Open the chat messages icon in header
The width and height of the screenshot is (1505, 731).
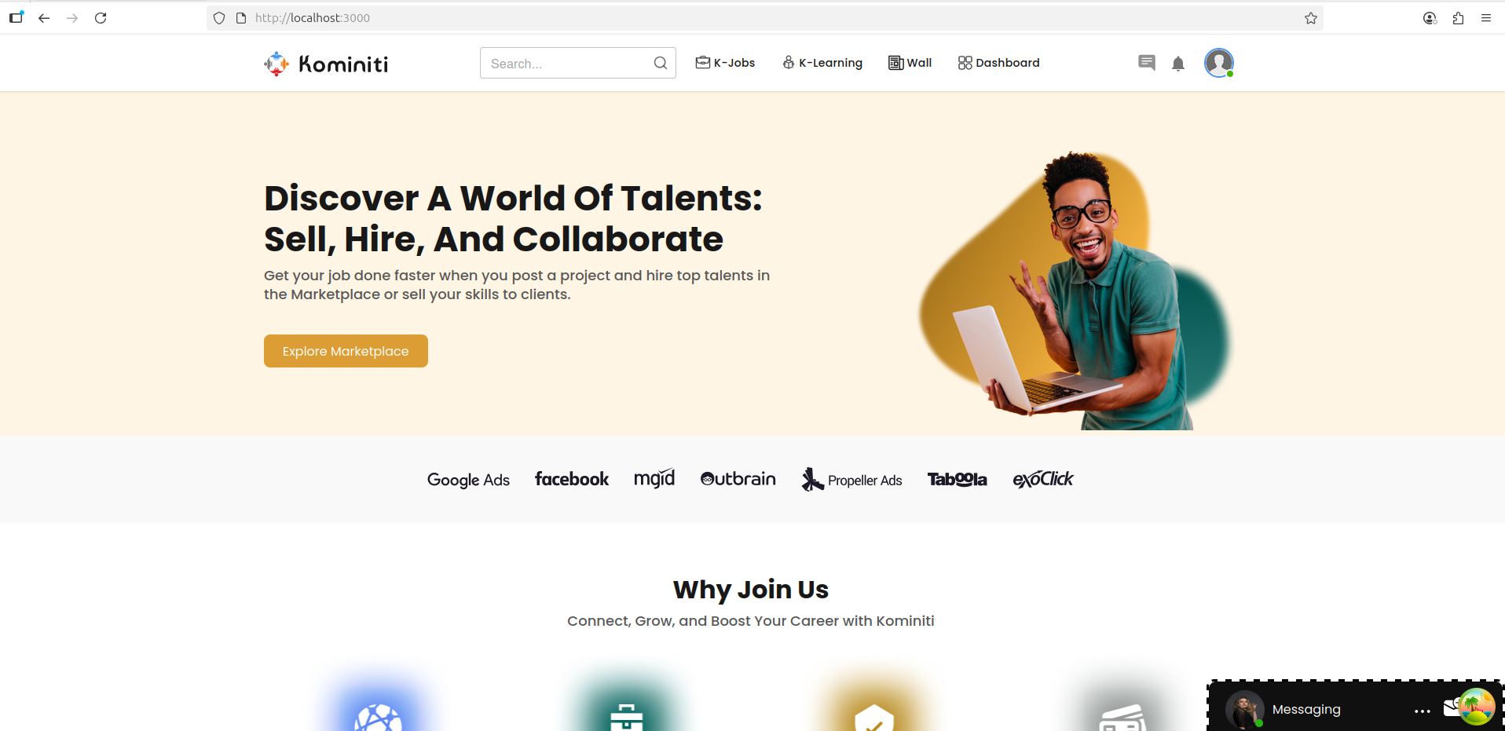(x=1147, y=63)
